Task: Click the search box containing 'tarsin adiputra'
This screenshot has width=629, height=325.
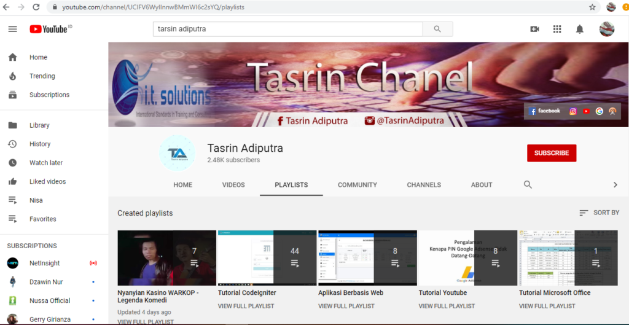Action: 287,29
